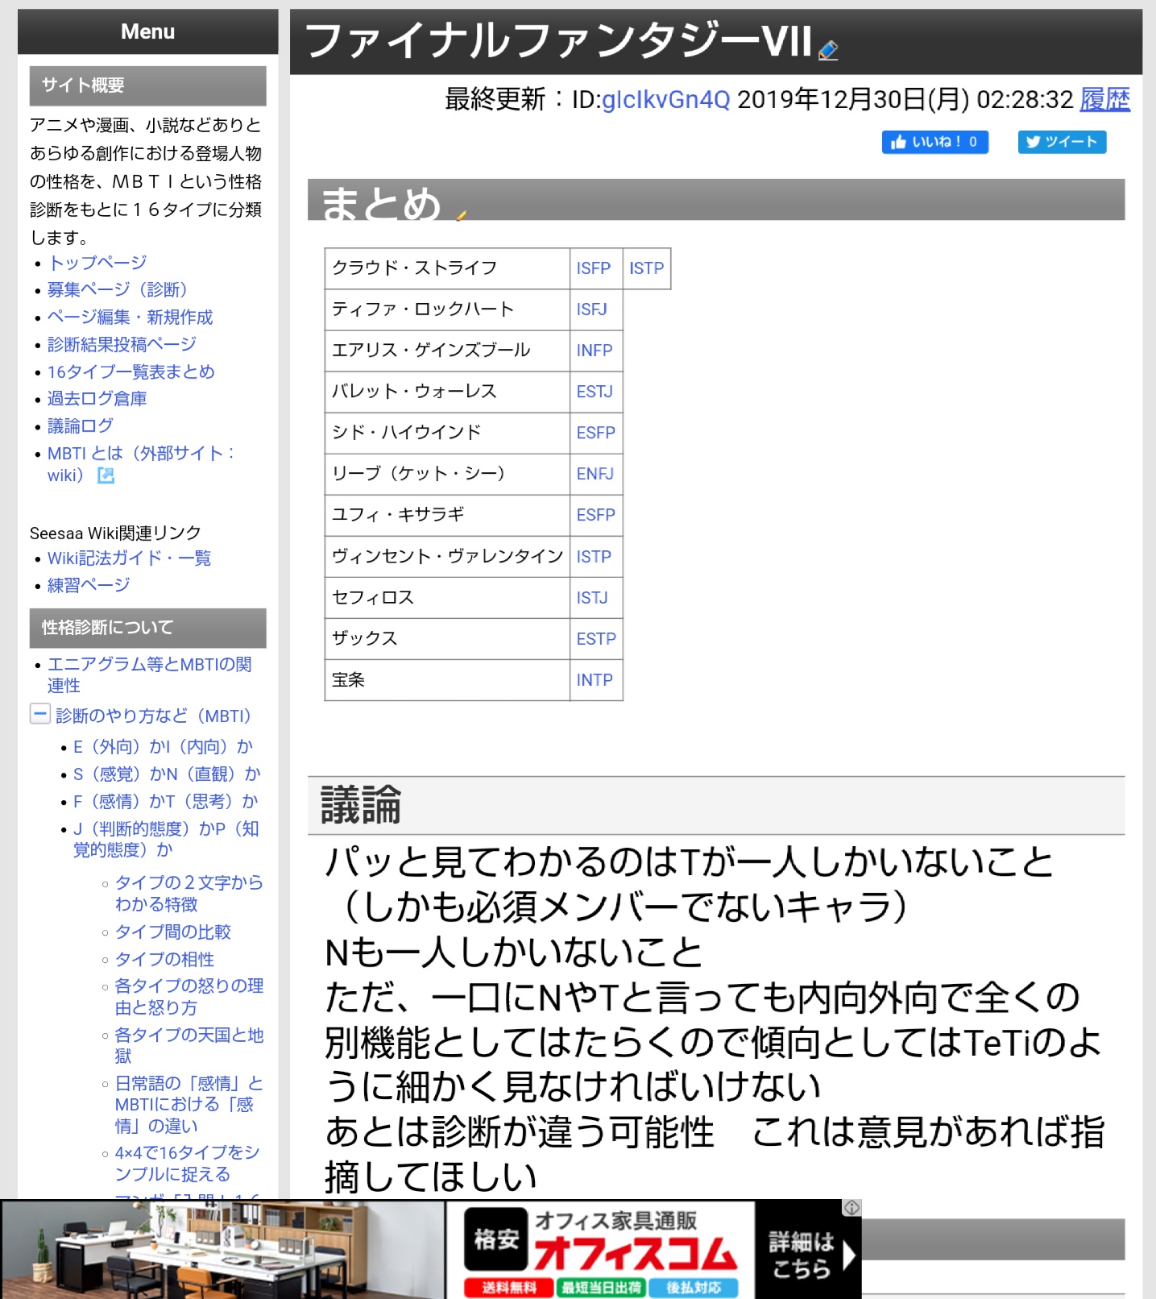Click the クラウド・ストライフ name cell
This screenshot has height=1299, width=1156.
click(447, 268)
